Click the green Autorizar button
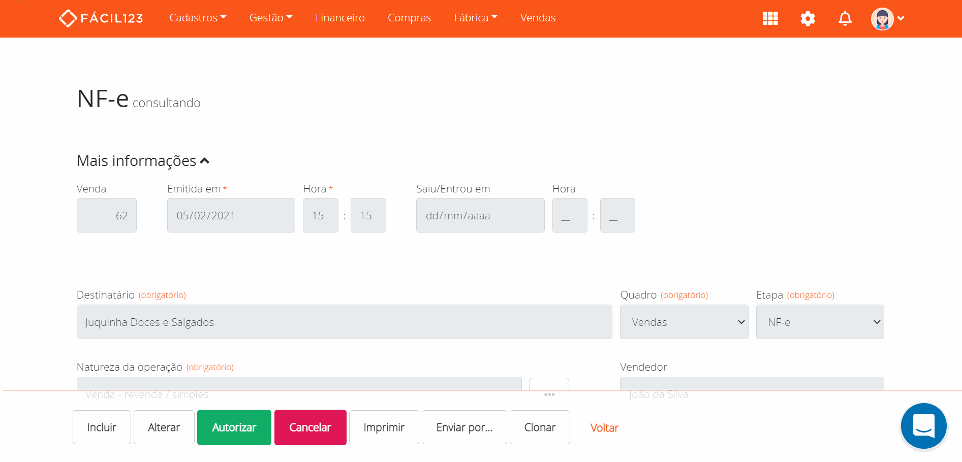Screen dimensions: 962x462 coord(234,427)
